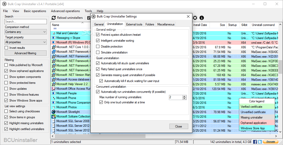Click the Microsoft Phone Companion row icon
Screen dimensions: 283x145
[x=53, y=103]
